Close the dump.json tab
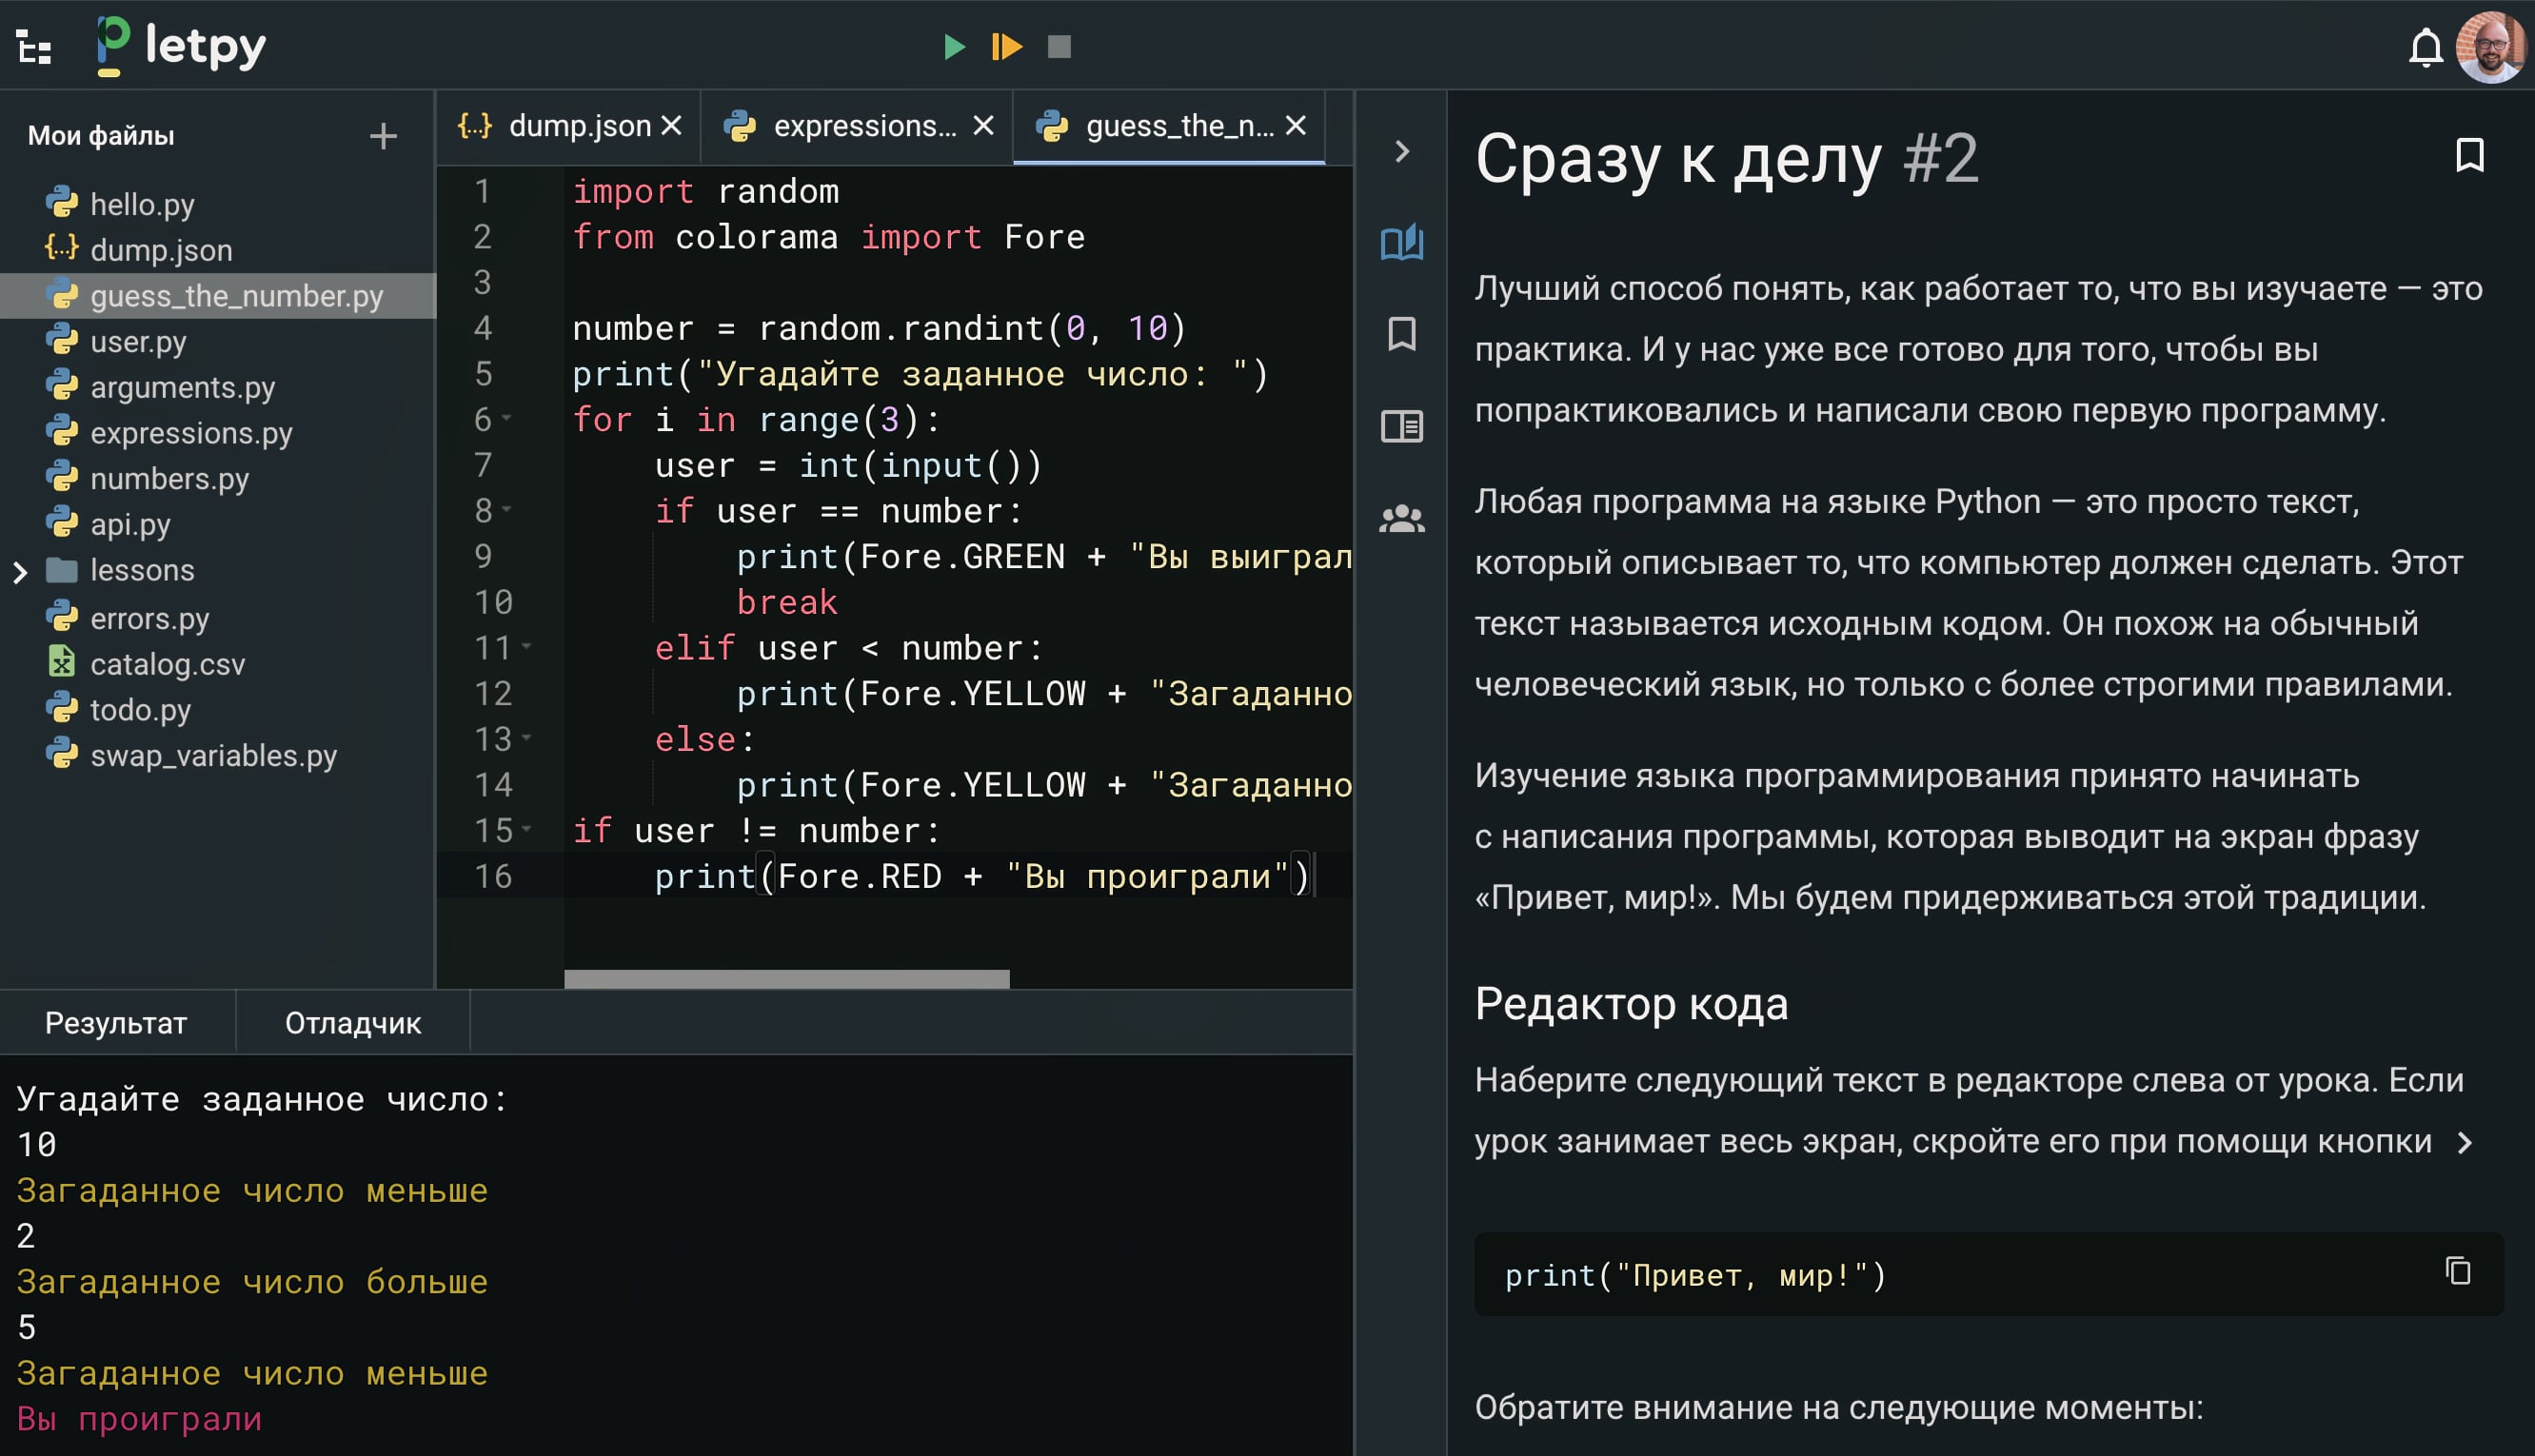The image size is (2535, 1456). point(672,125)
